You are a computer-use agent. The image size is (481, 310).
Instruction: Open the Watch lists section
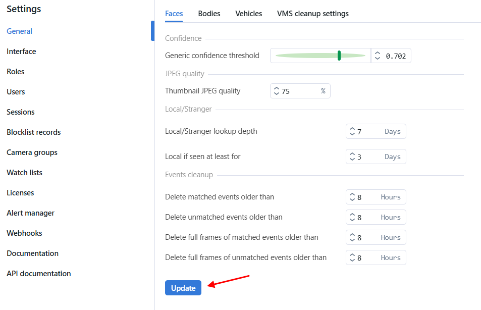coord(24,173)
